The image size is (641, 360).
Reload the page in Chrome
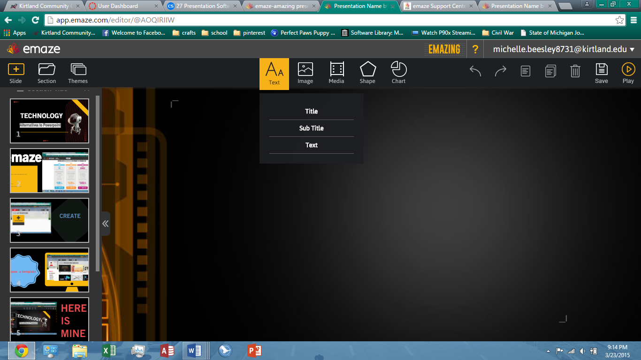click(x=35, y=20)
